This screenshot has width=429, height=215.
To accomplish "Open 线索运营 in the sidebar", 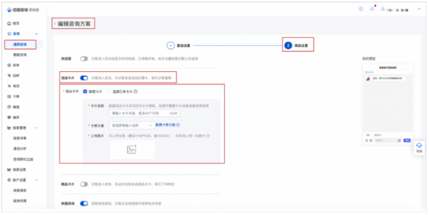I will tap(19, 169).
